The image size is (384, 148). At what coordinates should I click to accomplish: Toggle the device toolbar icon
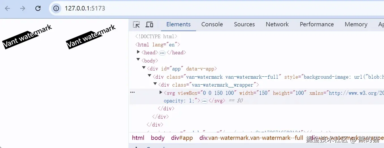tap(149, 25)
